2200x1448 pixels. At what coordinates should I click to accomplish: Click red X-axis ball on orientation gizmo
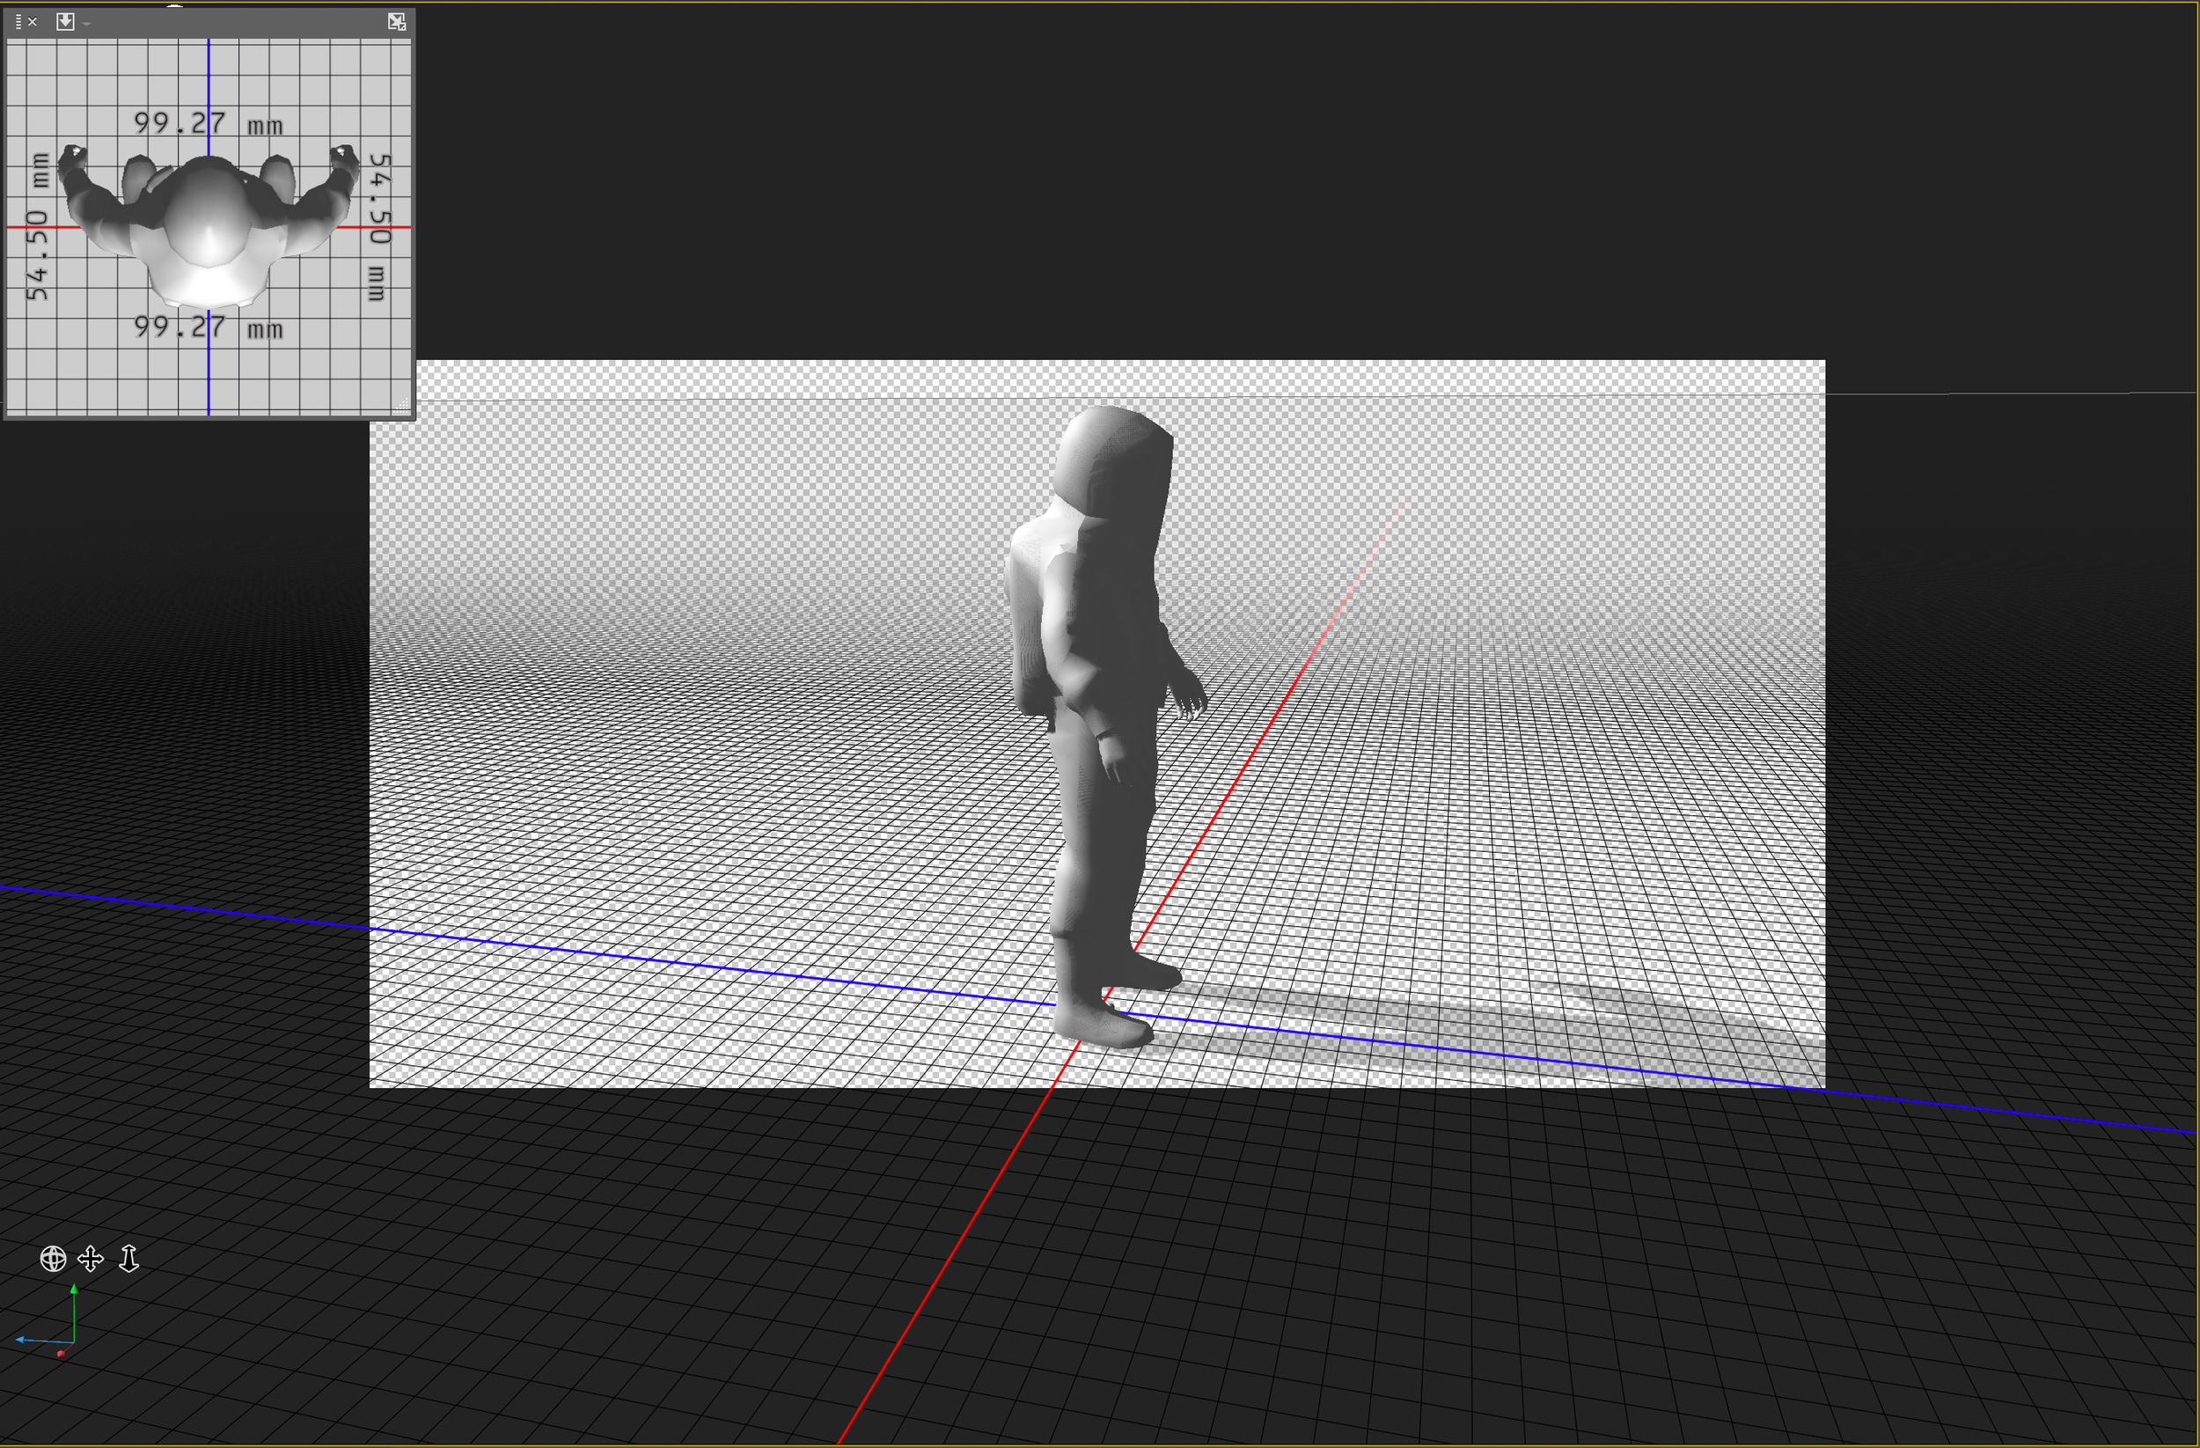(61, 1354)
